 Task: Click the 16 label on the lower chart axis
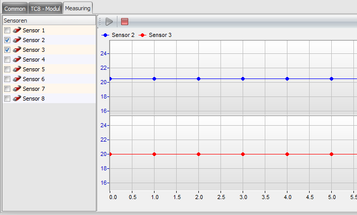(x=104, y=183)
